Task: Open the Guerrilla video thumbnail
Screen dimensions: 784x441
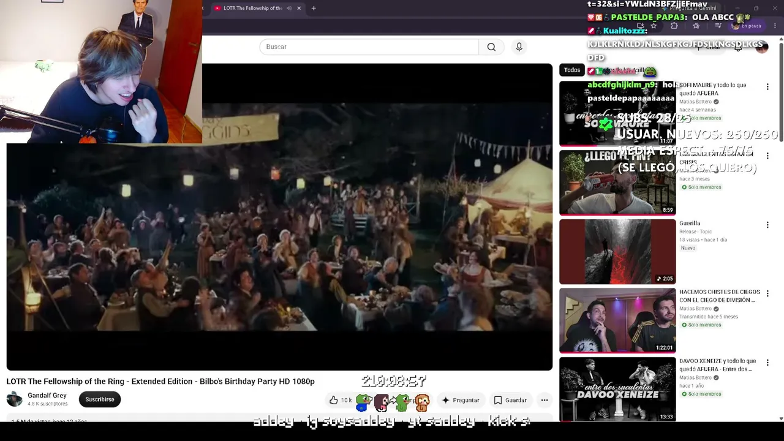Action: tap(617, 252)
